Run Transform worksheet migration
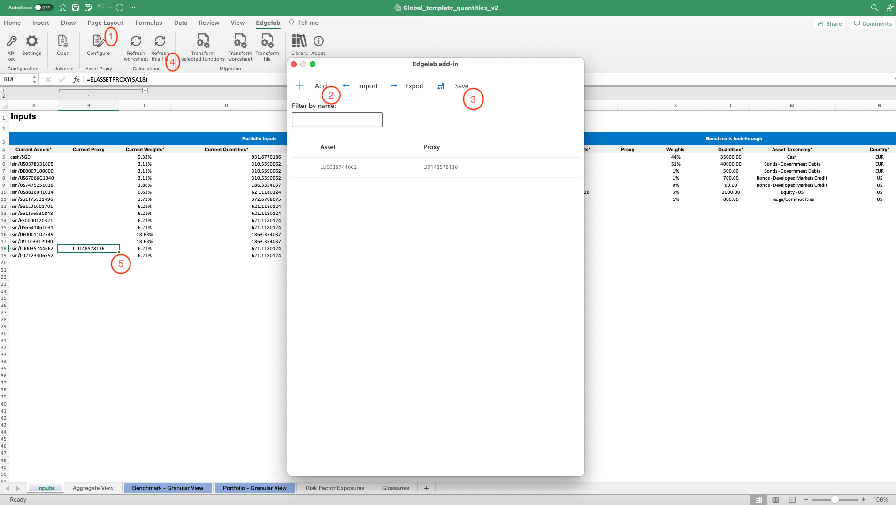The width and height of the screenshot is (896, 505). [x=240, y=47]
